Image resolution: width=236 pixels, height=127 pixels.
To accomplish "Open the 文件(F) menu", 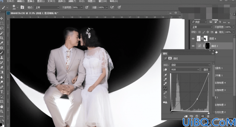I will [x=10, y=1].
